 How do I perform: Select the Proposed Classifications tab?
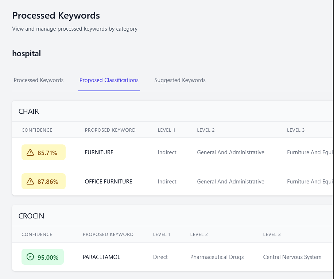(x=109, y=80)
